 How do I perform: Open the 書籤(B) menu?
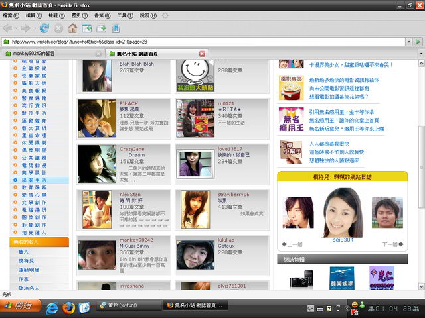(102, 15)
